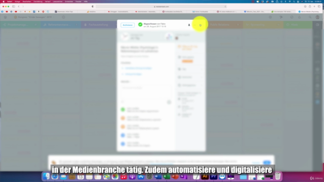The image size is (324, 182).
Task: Open the Apple menu
Action: coord(4,2)
